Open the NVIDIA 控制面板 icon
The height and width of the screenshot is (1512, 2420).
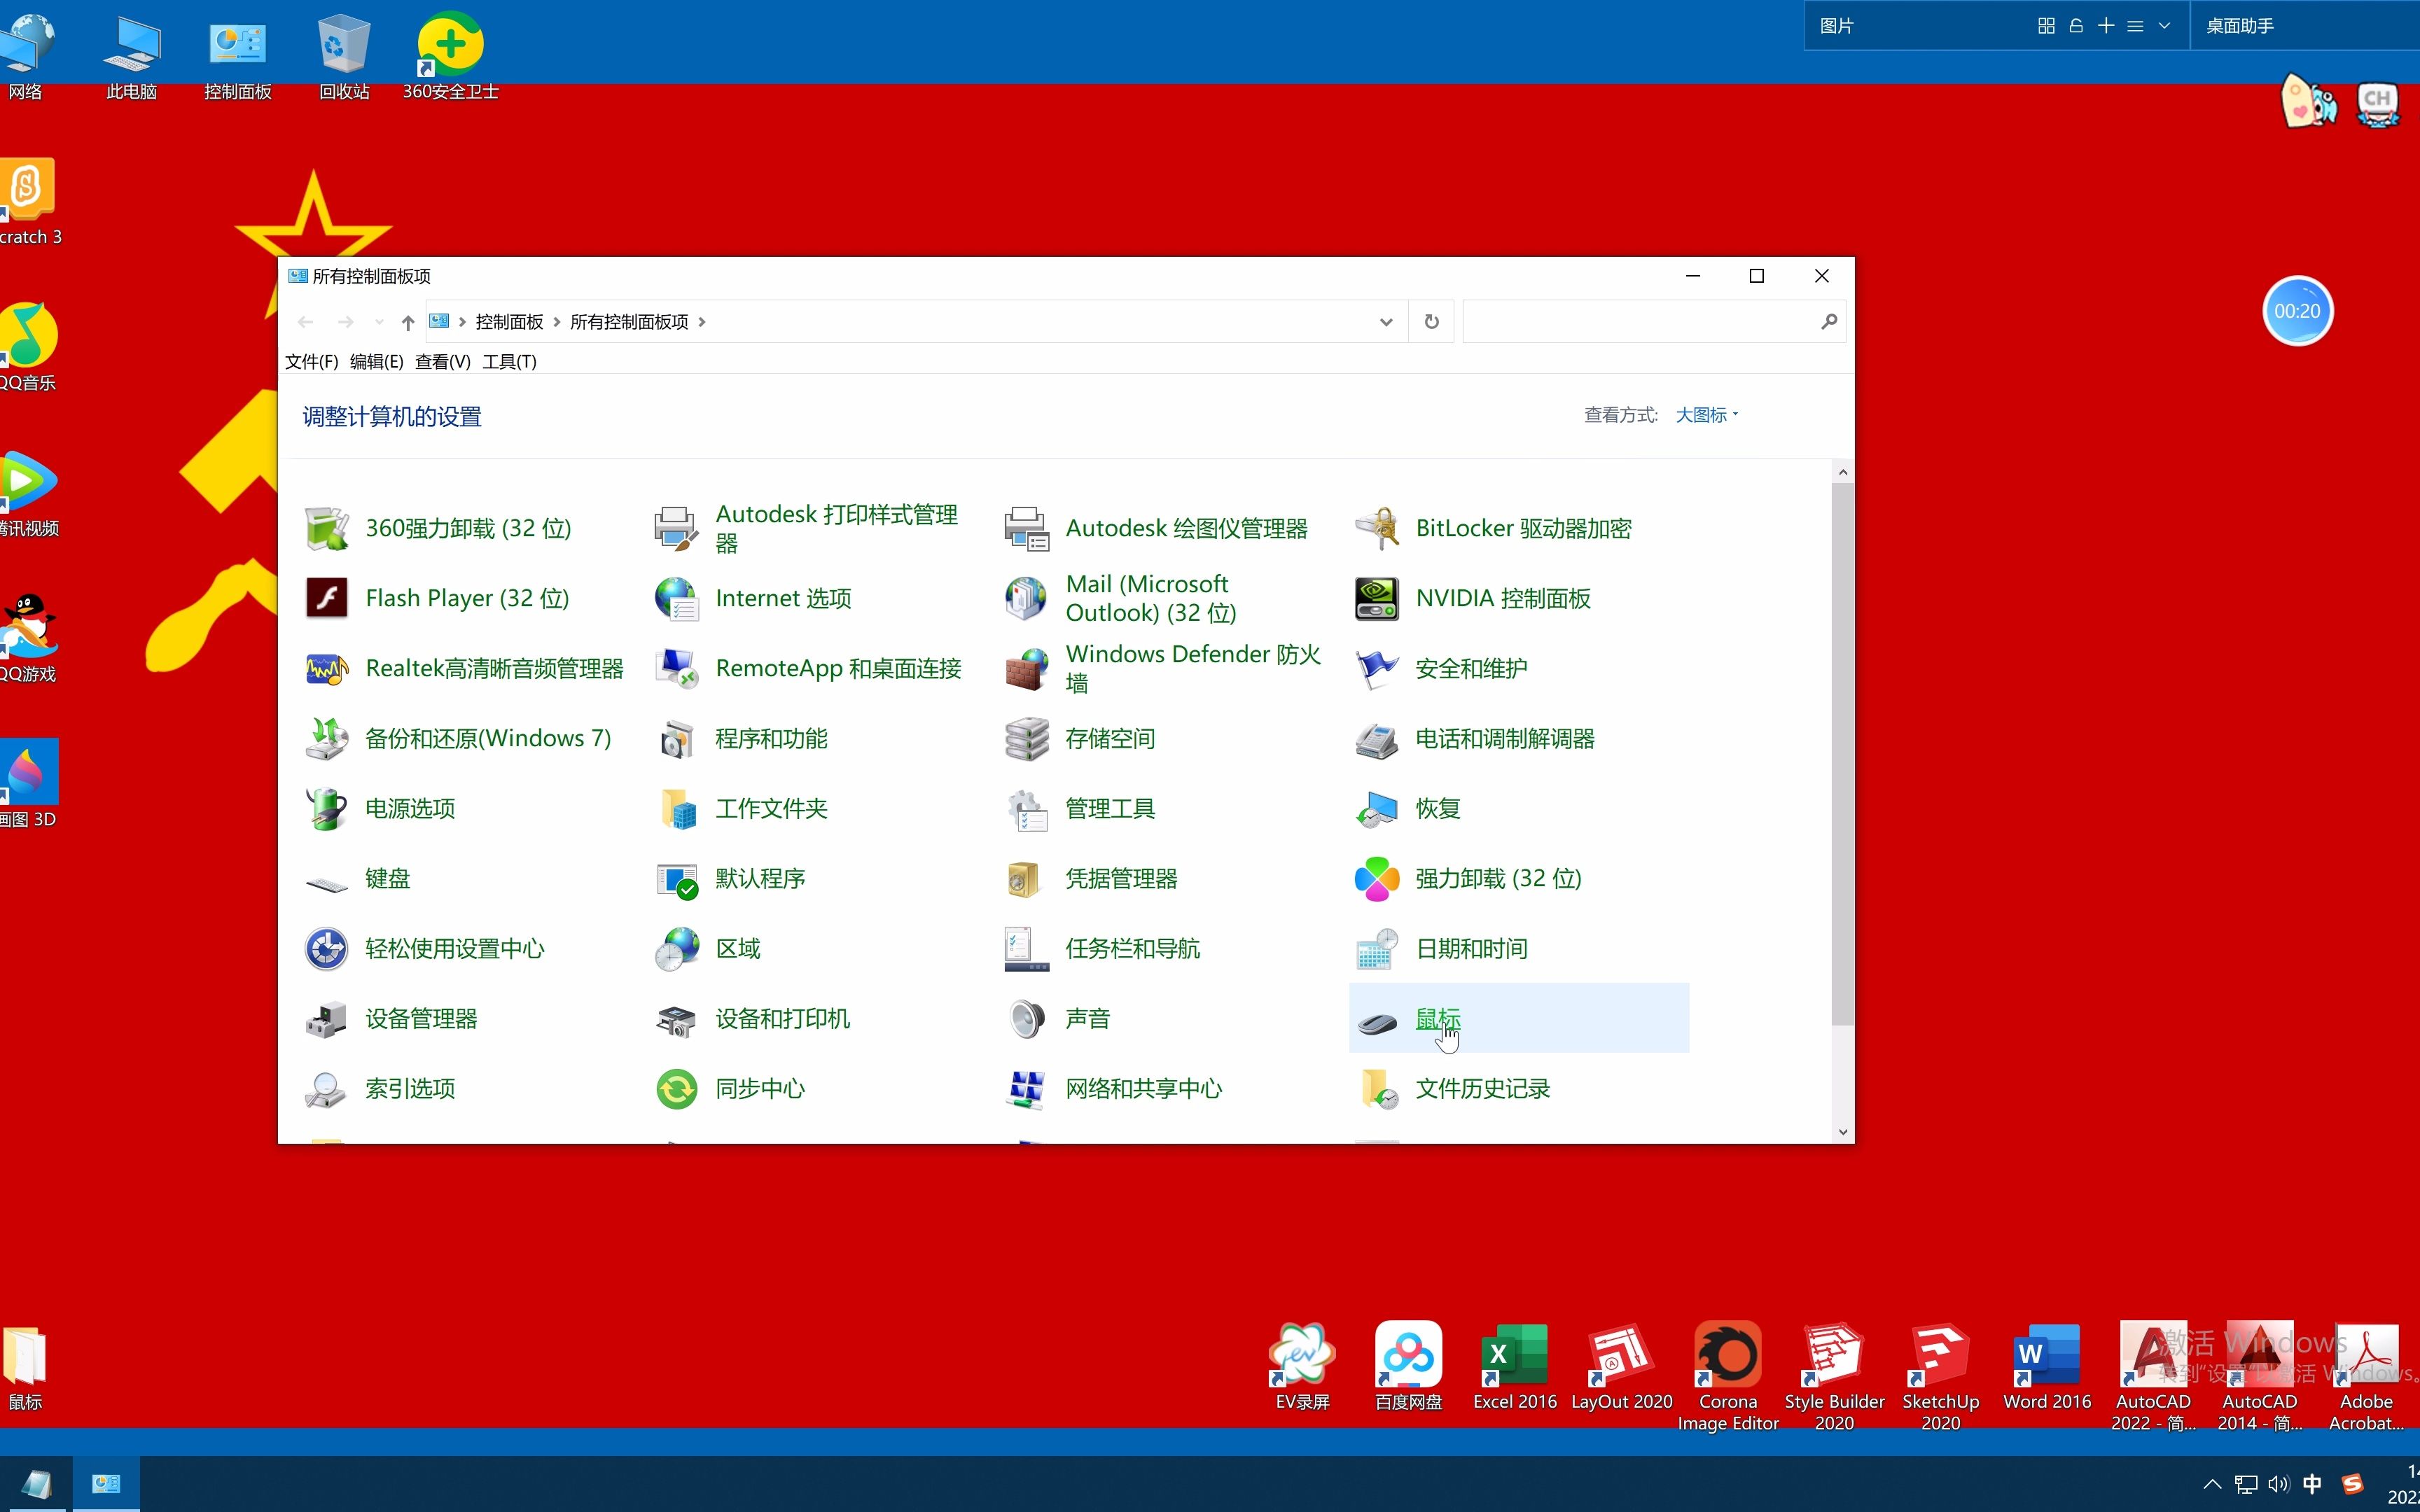pyautogui.click(x=1376, y=598)
